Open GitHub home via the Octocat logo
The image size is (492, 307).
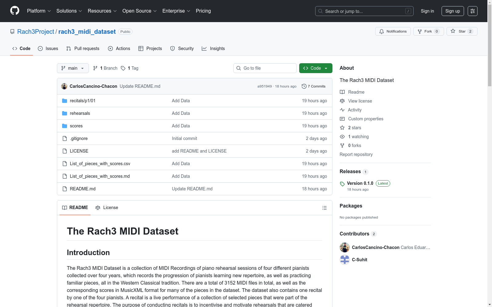[x=15, y=11]
